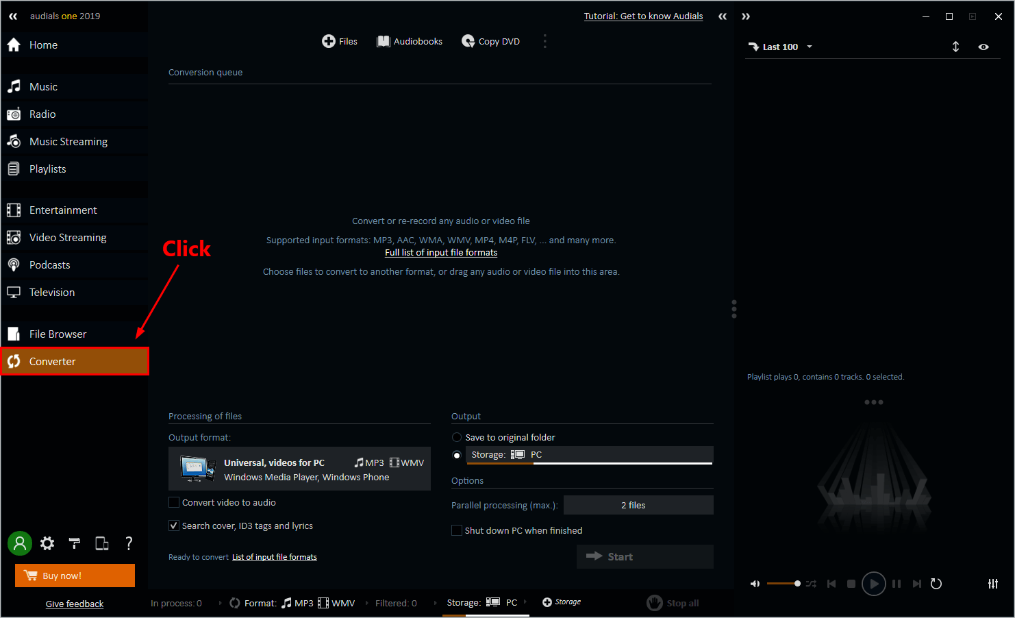The height and width of the screenshot is (618, 1015).
Task: Change the Parallel processing 2 files value
Action: click(x=638, y=505)
